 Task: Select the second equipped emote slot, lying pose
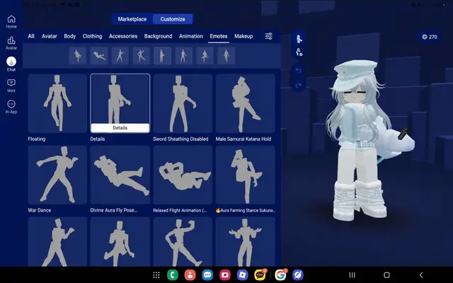coord(99,56)
